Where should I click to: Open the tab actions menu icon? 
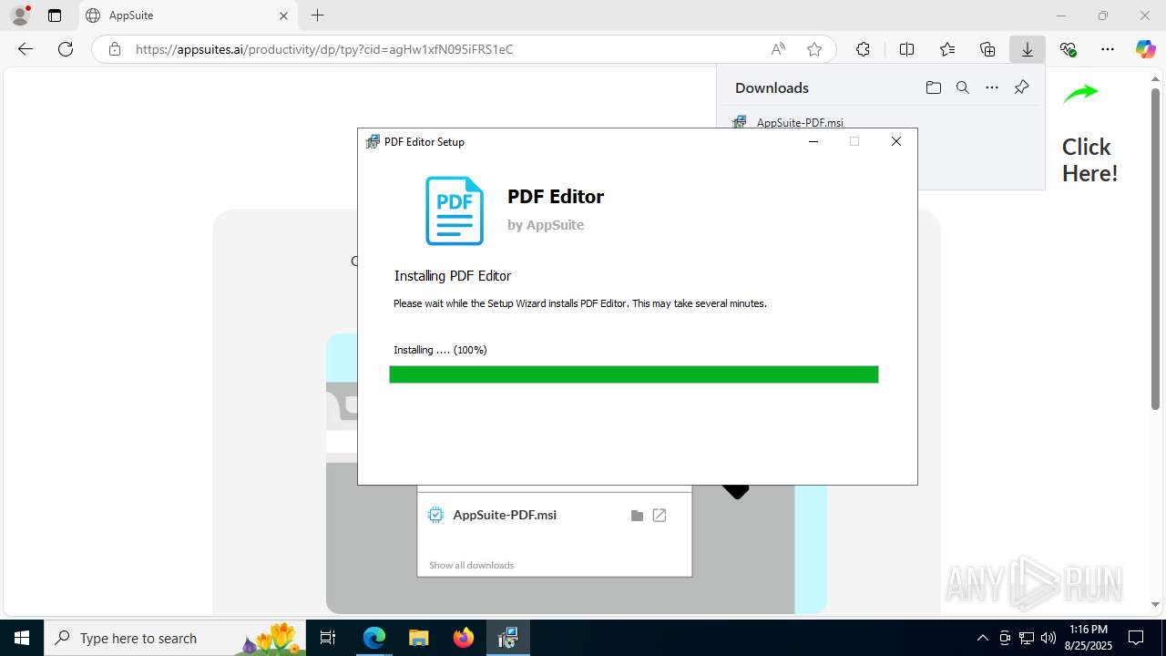(55, 15)
